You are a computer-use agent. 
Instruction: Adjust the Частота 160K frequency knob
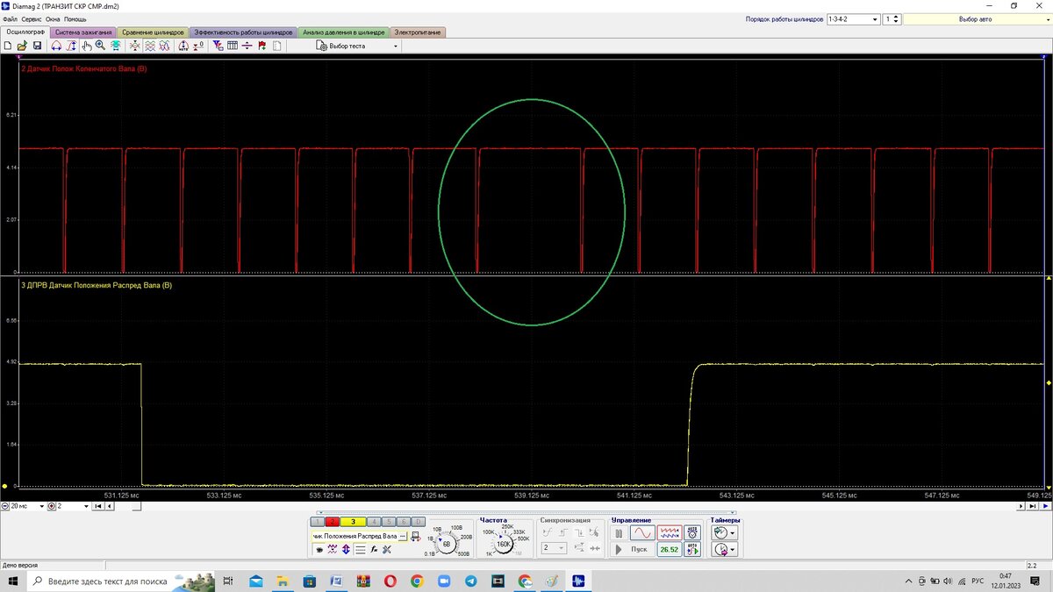(x=504, y=544)
